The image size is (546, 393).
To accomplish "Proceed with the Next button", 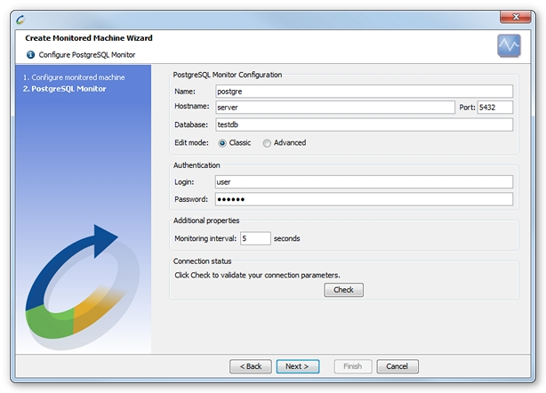I will pyautogui.click(x=296, y=366).
